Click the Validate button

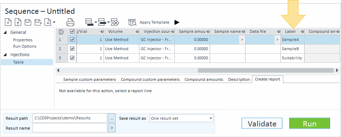coord(262,123)
